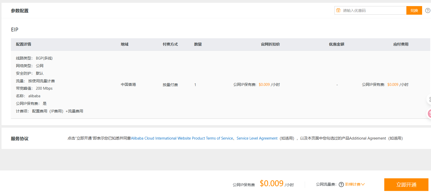Image resolution: width=431 pixels, height=193 pixels.
Task: Click the large $0.009 total in footer
Action: [272, 183]
